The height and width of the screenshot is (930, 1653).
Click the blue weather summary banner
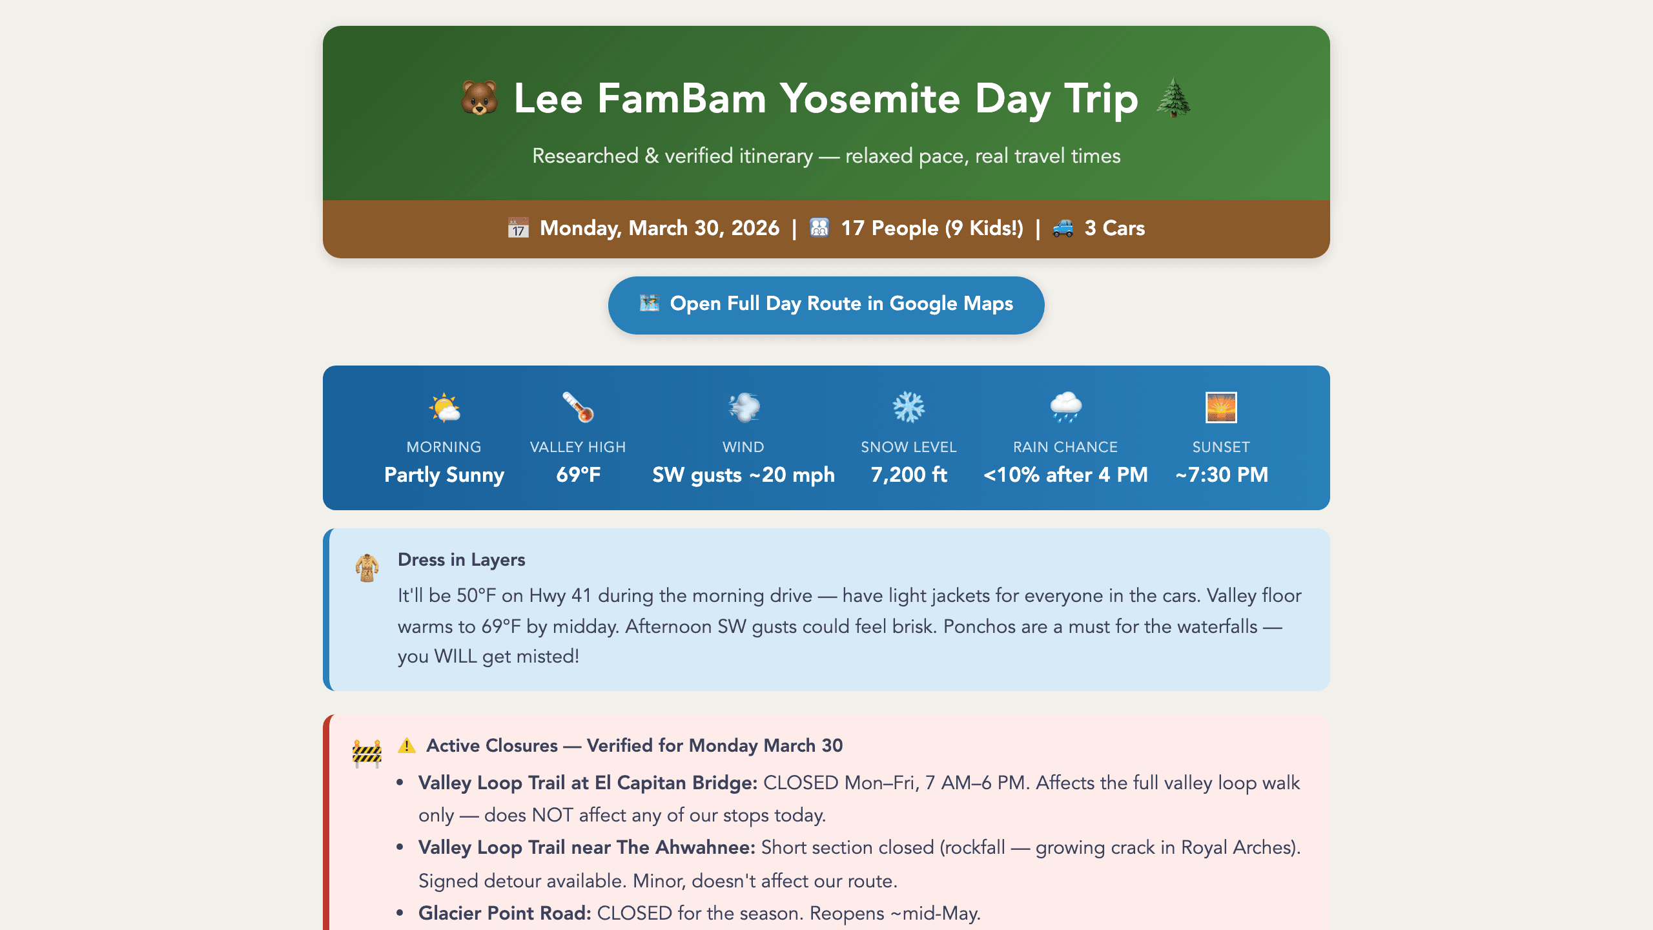click(825, 439)
